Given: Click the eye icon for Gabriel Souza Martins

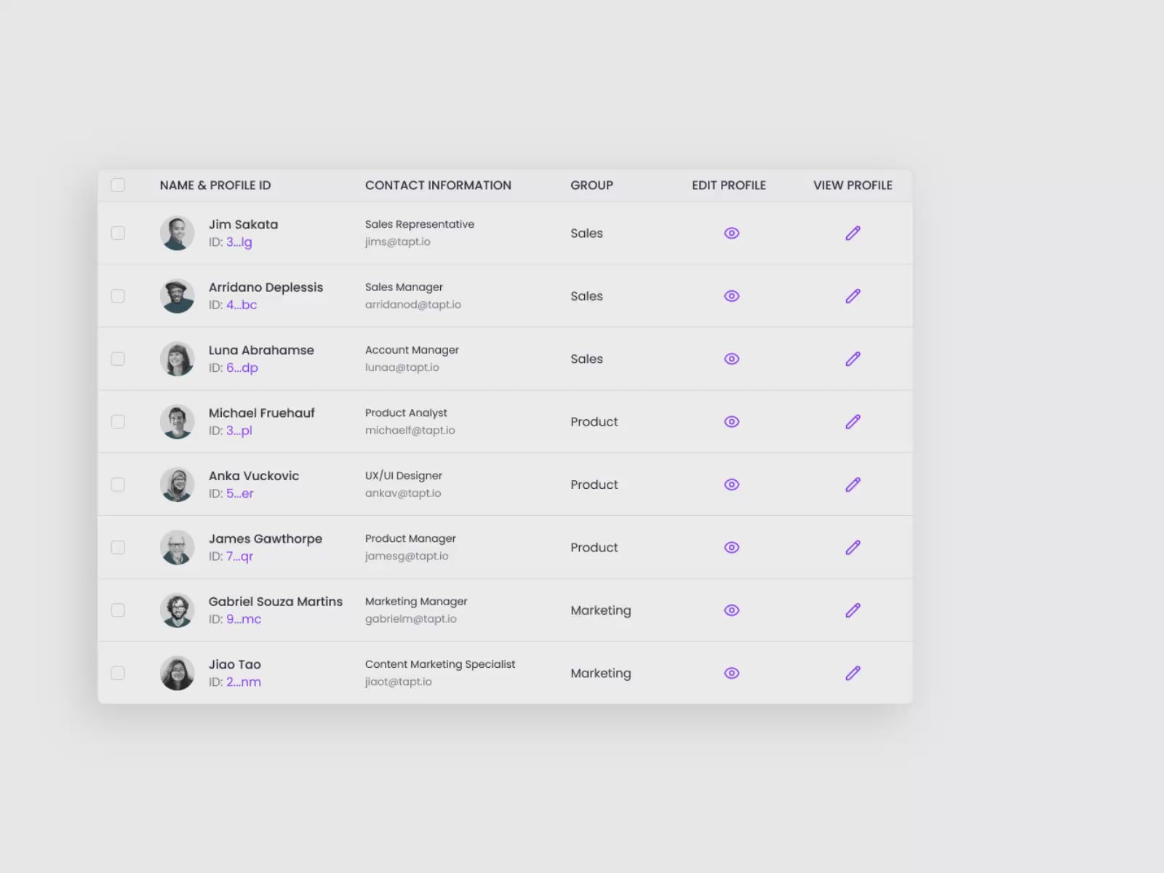Looking at the screenshot, I should coord(731,610).
